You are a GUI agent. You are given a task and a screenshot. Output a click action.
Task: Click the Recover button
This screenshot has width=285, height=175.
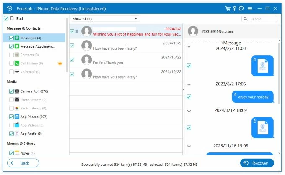[257, 162]
